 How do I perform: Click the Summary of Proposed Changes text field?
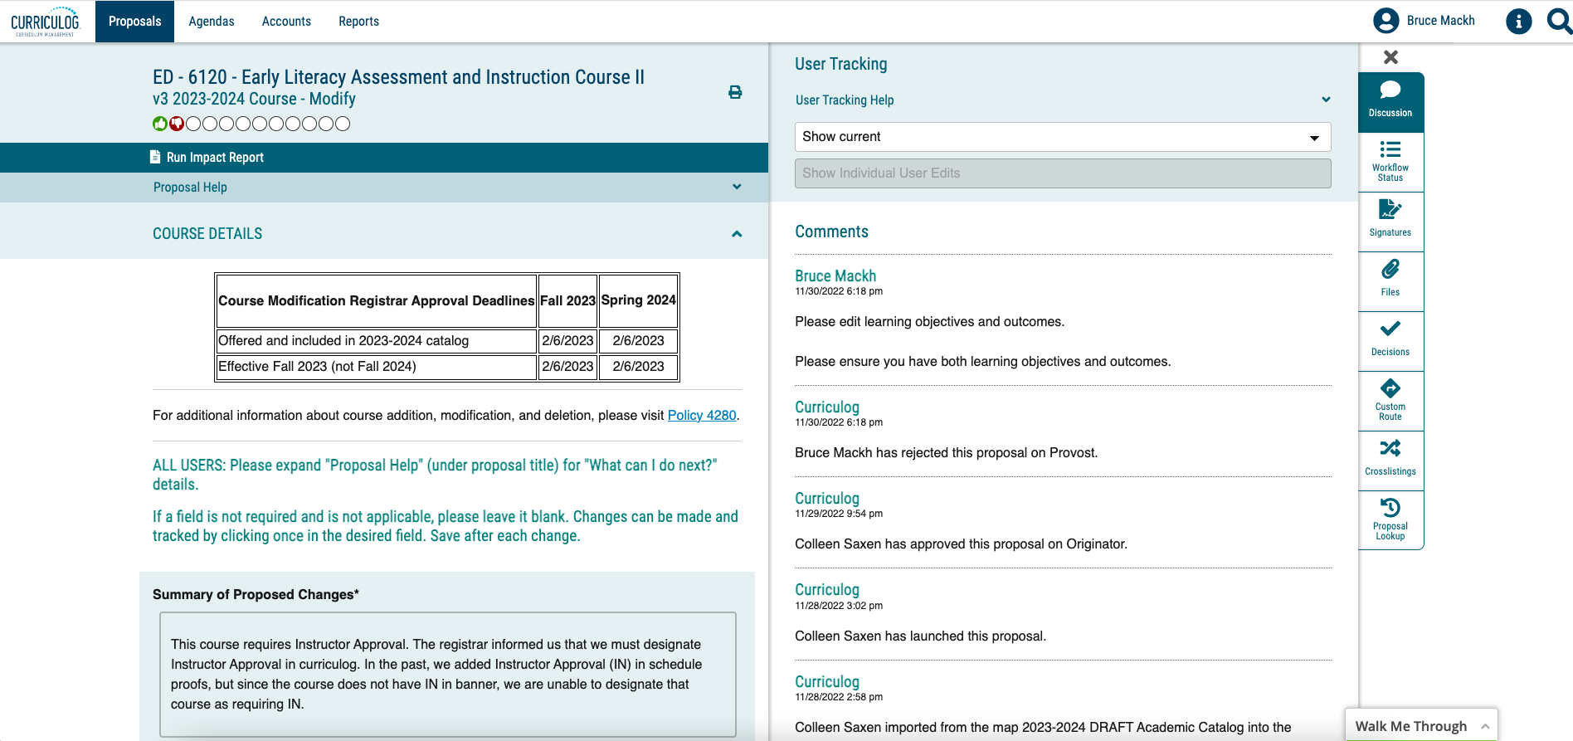coord(447,674)
